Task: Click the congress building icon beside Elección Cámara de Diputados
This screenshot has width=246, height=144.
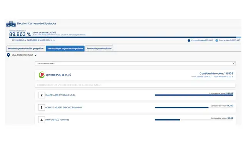Action: [x=11, y=24]
